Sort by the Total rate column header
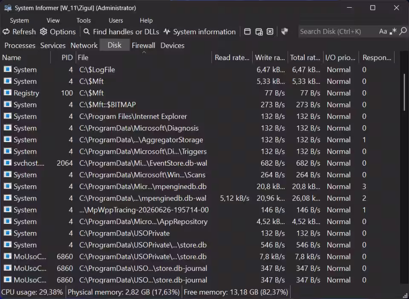 [x=305, y=57]
